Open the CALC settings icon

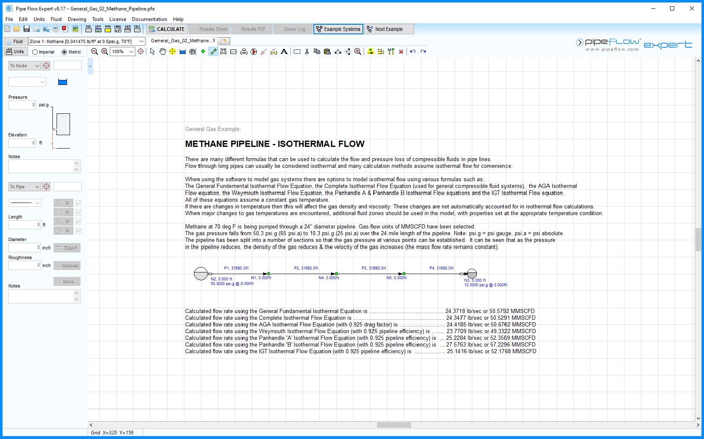click(137, 29)
